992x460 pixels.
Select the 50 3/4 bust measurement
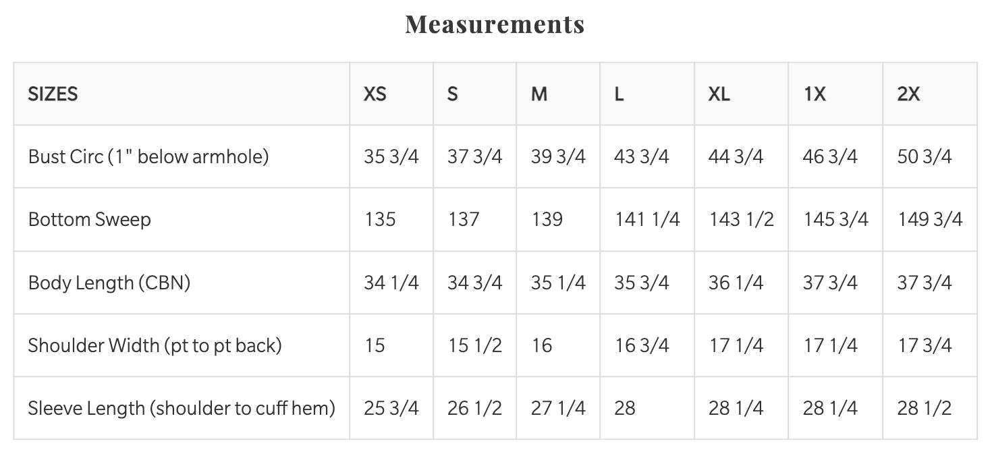[x=925, y=156]
